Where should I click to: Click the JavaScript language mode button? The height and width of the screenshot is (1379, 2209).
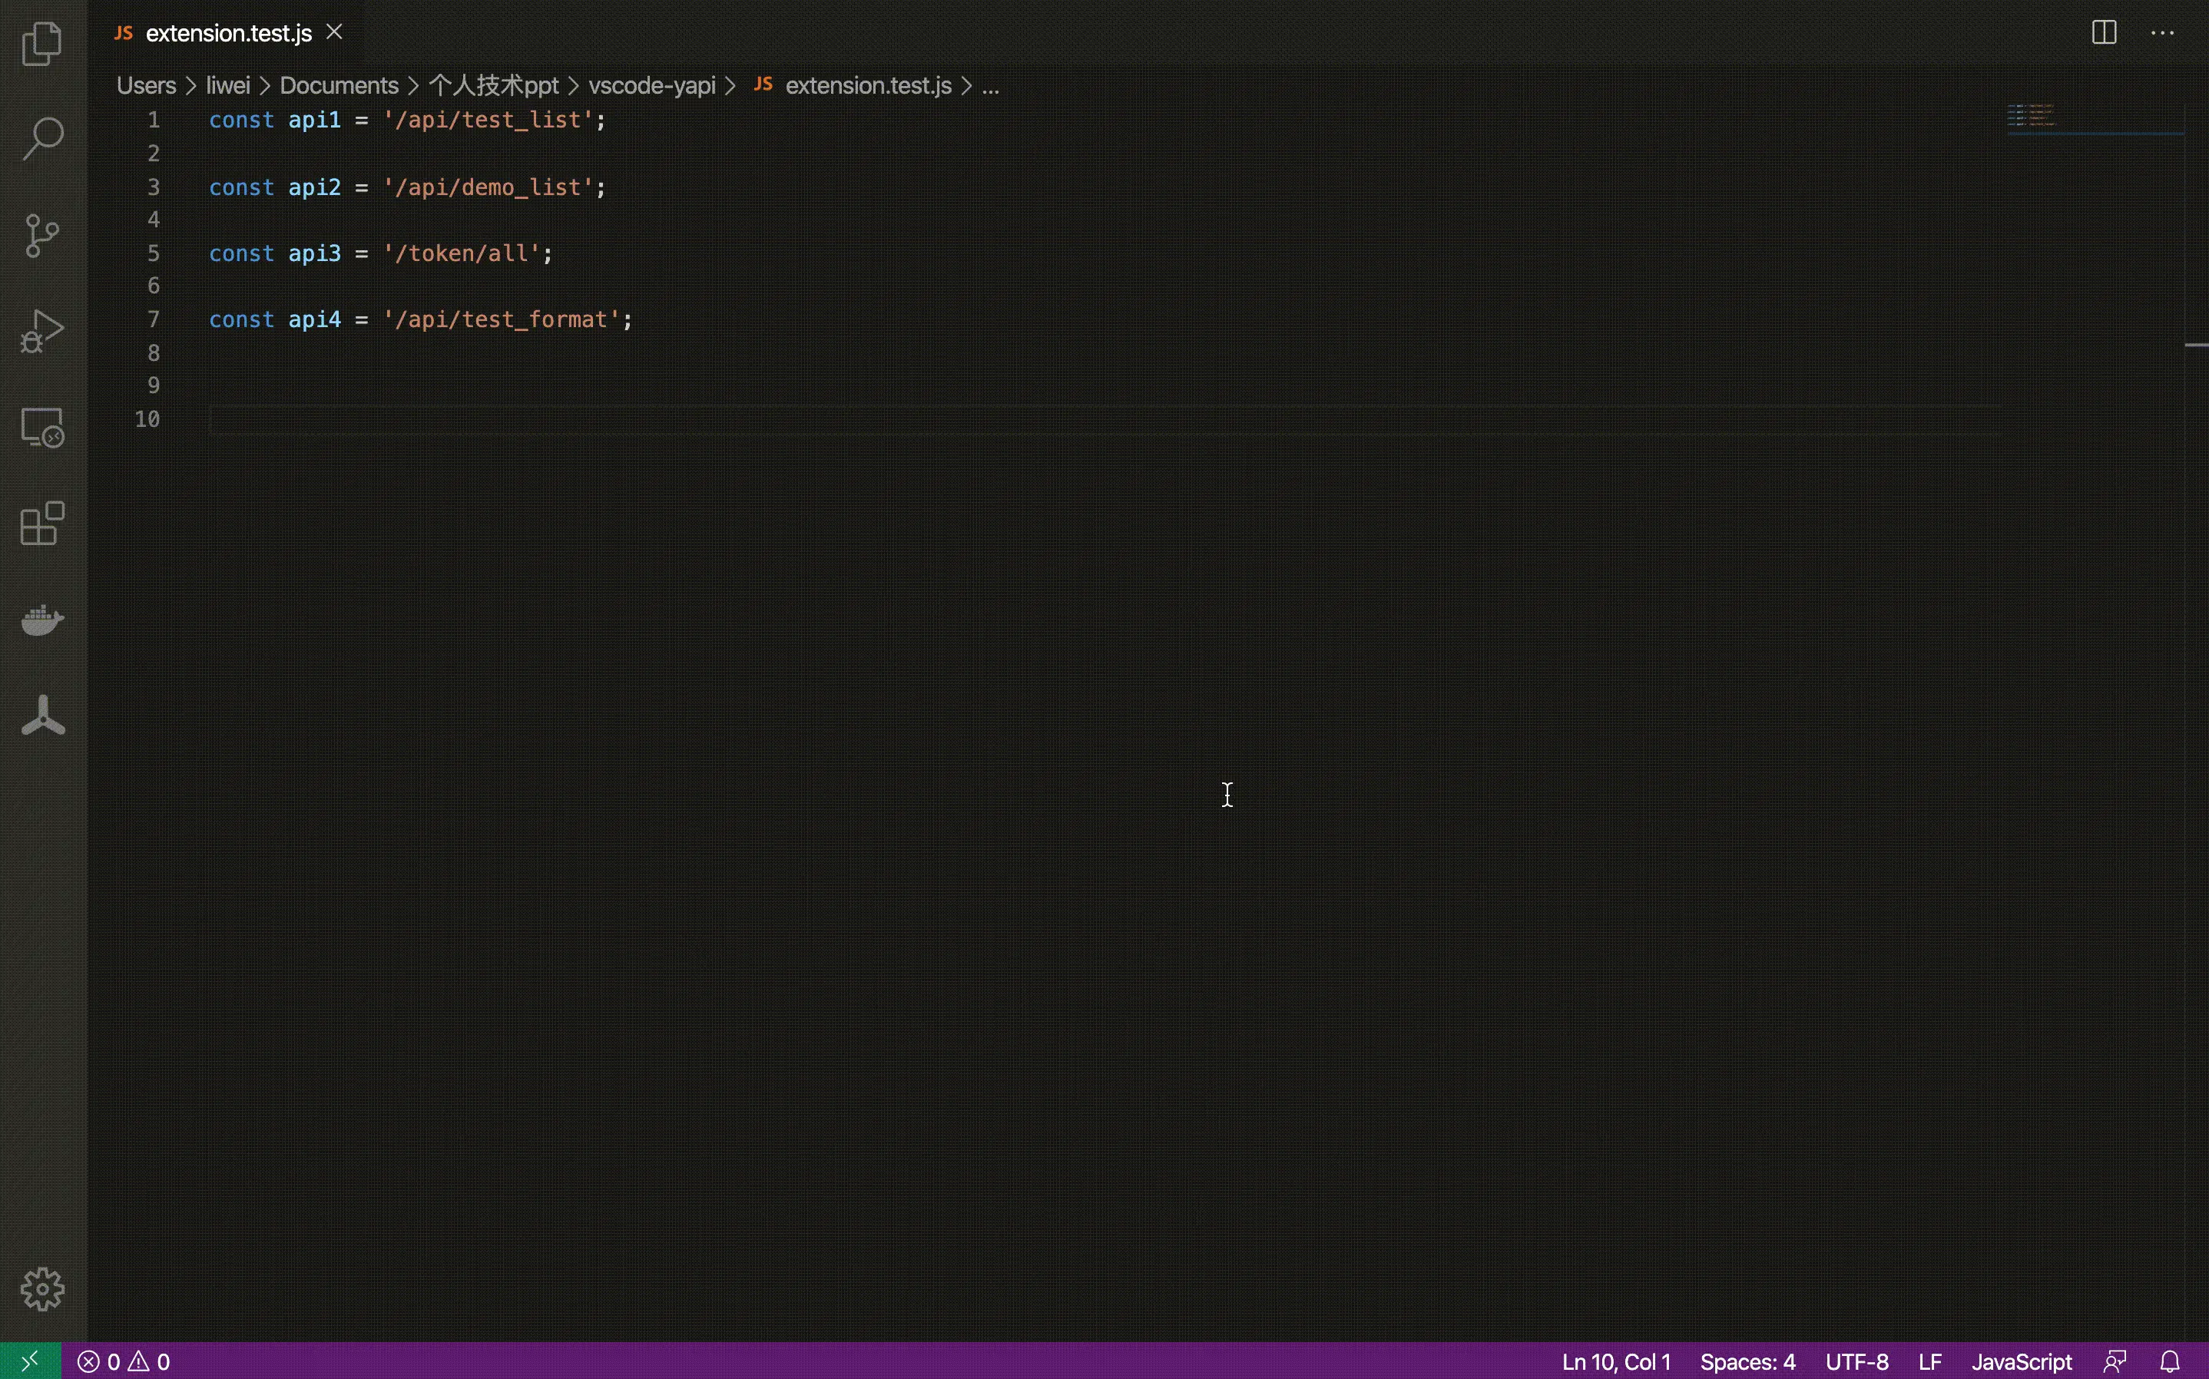click(2021, 1361)
